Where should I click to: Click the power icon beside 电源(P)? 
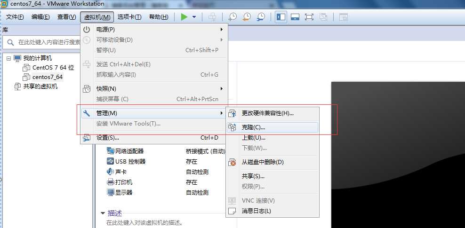click(87, 30)
